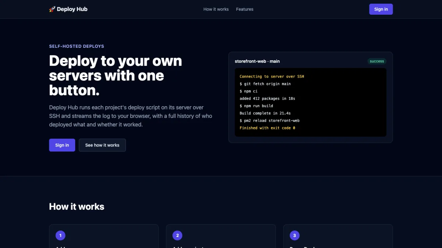Image resolution: width=442 pixels, height=248 pixels.
Task: Open the How it works nav link
Action: (x=216, y=9)
